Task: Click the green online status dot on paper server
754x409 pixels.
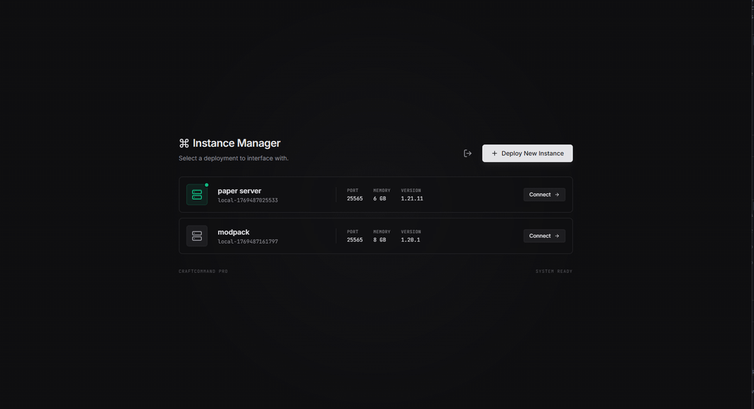Action: [x=205, y=184]
